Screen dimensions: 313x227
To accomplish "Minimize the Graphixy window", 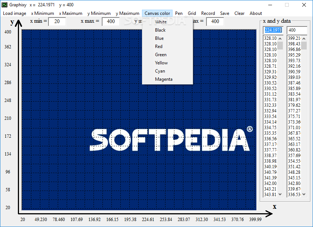I will pos(270,5).
